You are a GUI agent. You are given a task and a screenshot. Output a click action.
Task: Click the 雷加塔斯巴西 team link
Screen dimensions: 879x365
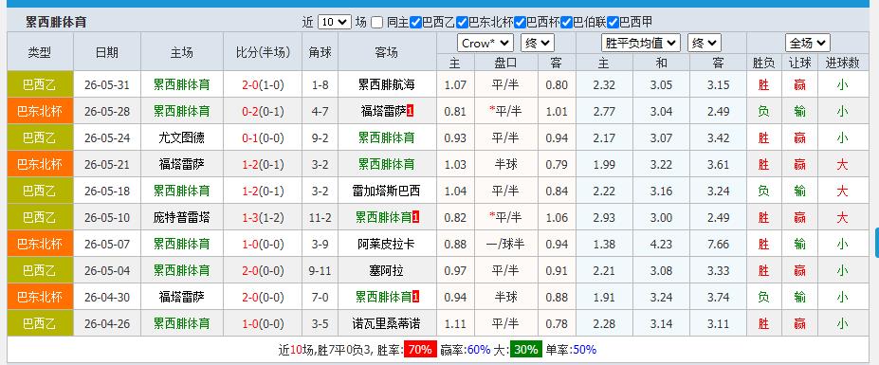(387, 192)
